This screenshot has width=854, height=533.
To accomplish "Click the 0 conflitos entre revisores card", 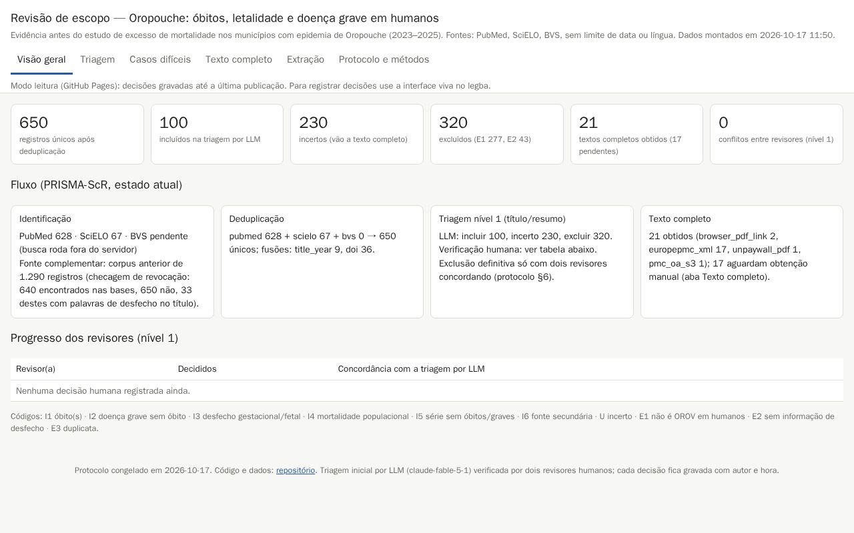I will click(x=777, y=134).
